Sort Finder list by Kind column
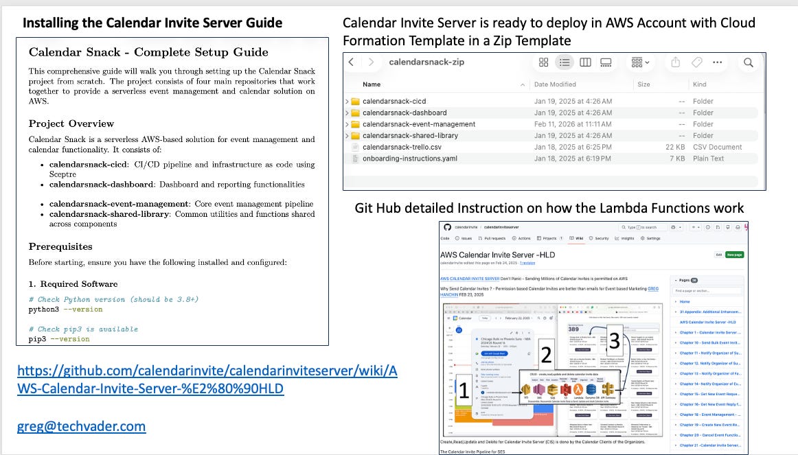 point(700,84)
